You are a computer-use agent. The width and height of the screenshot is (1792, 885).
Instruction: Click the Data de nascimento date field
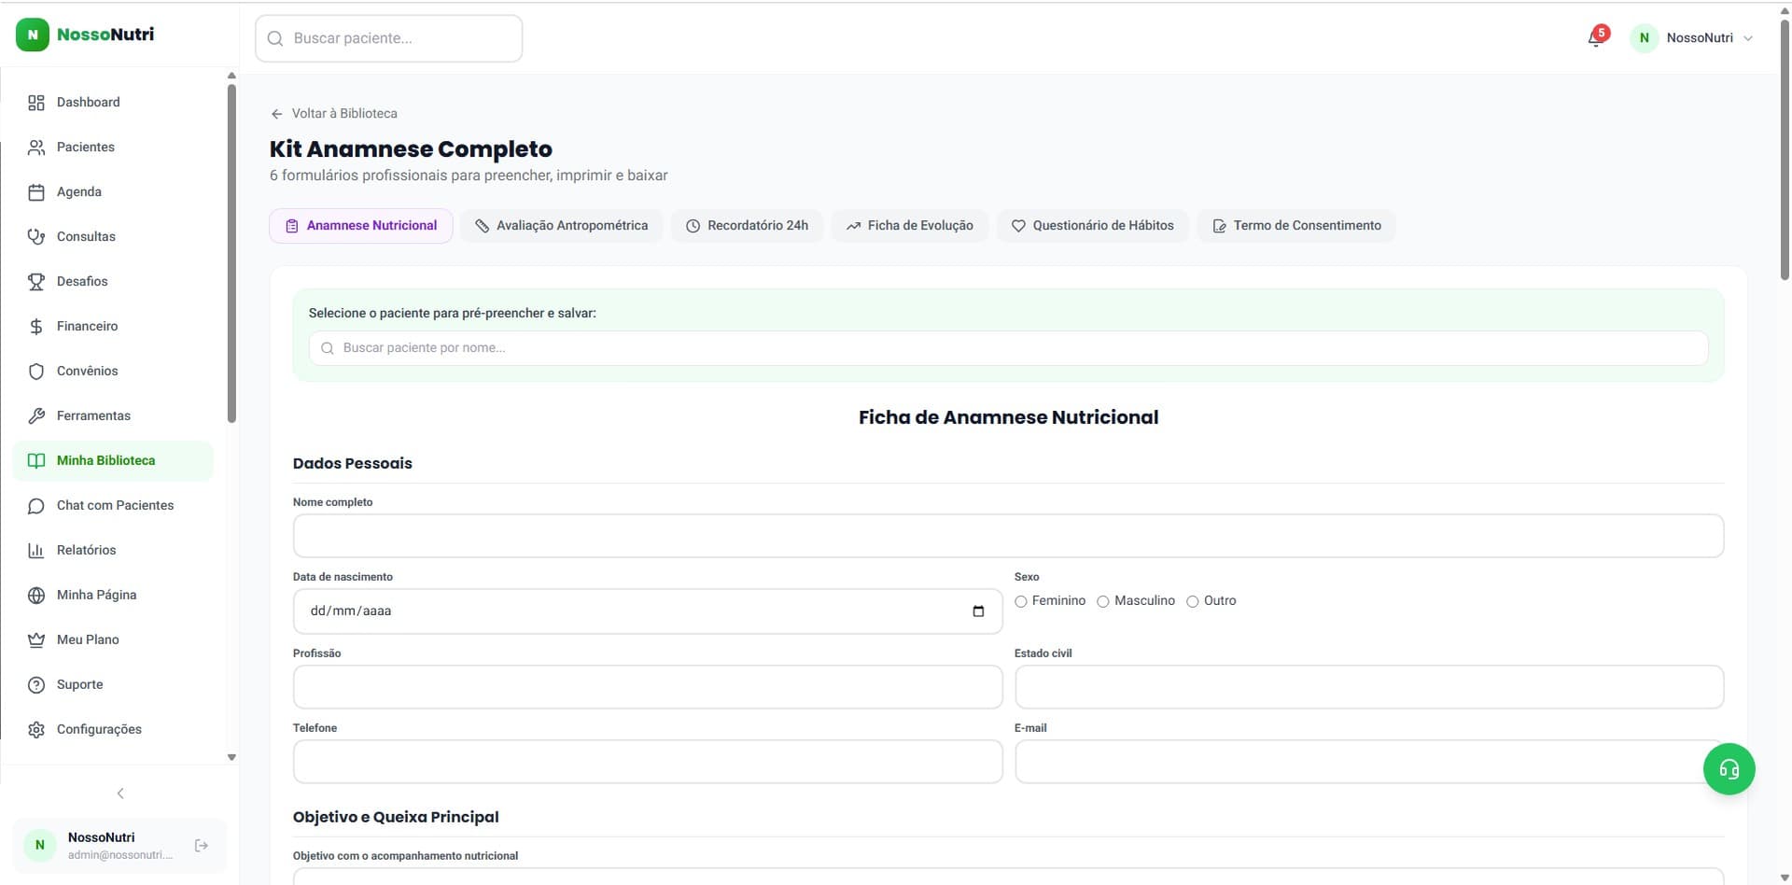pyautogui.click(x=648, y=611)
